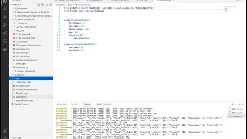Click the 'orm_mode=True' code line
Image resolution: width=247 pixels, height=139 pixels.
81,38
